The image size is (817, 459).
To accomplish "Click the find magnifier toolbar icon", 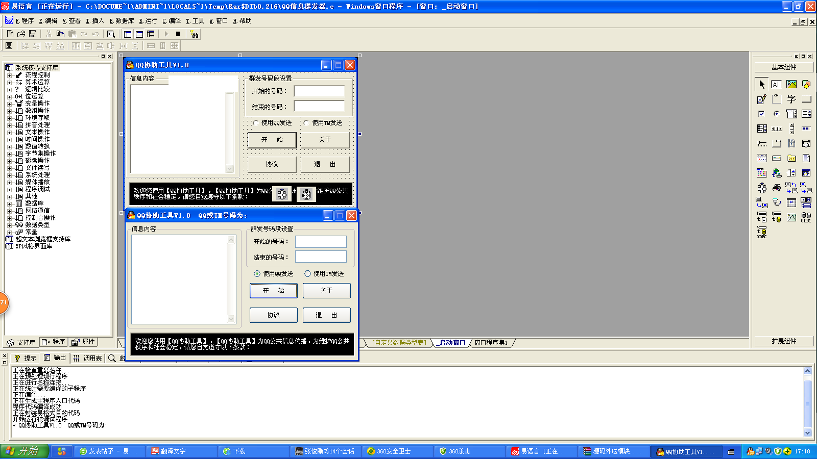I will tap(111, 34).
